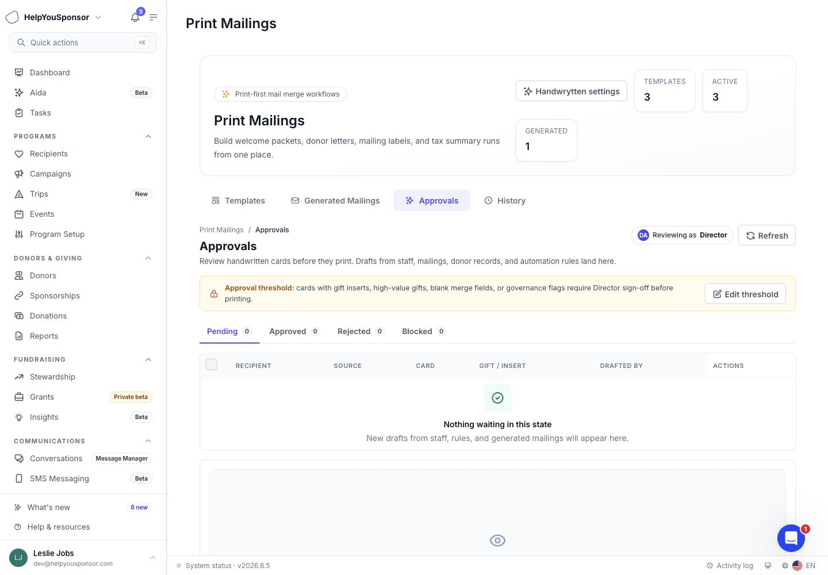Click the Trips tent icon

pos(19,194)
